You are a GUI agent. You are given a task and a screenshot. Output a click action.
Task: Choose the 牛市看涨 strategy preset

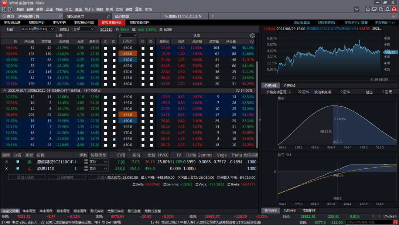[29, 211]
